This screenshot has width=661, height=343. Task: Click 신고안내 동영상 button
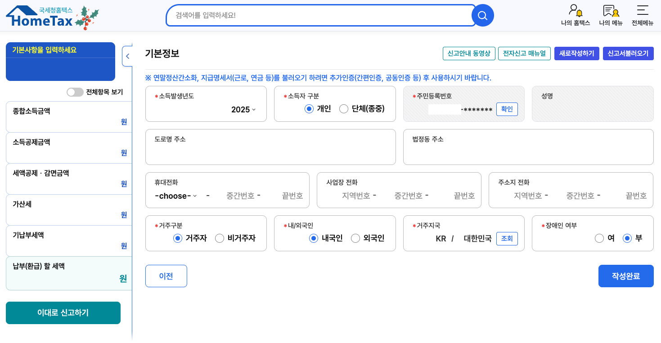[x=469, y=53]
